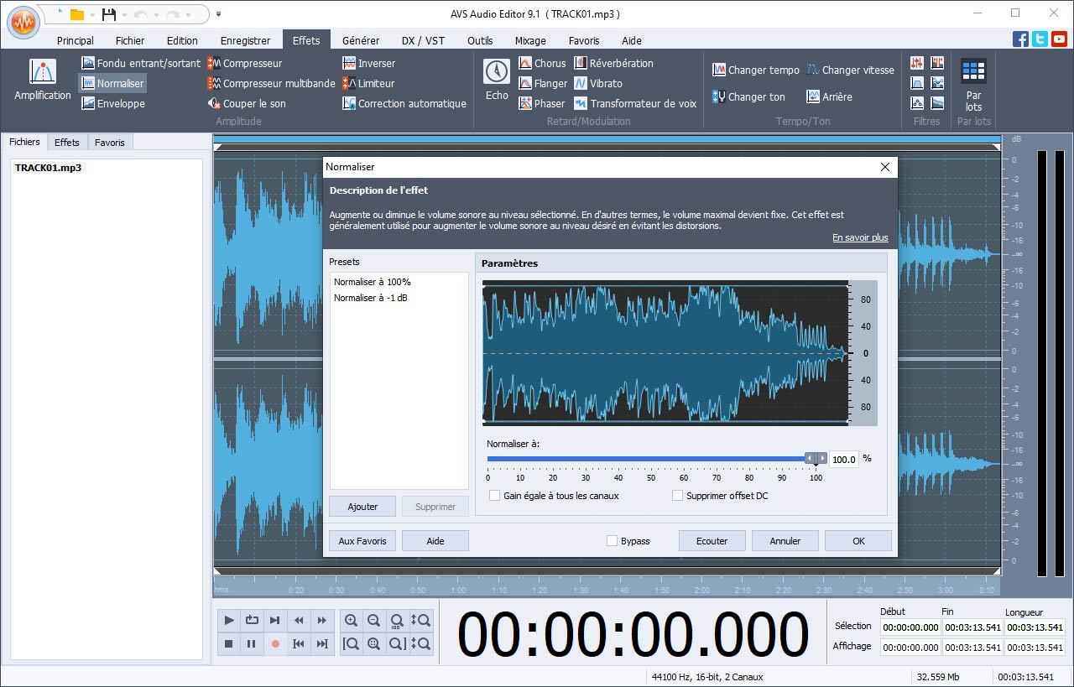Image resolution: width=1074 pixels, height=687 pixels.
Task: Select the Chorus effect
Action: pos(542,63)
